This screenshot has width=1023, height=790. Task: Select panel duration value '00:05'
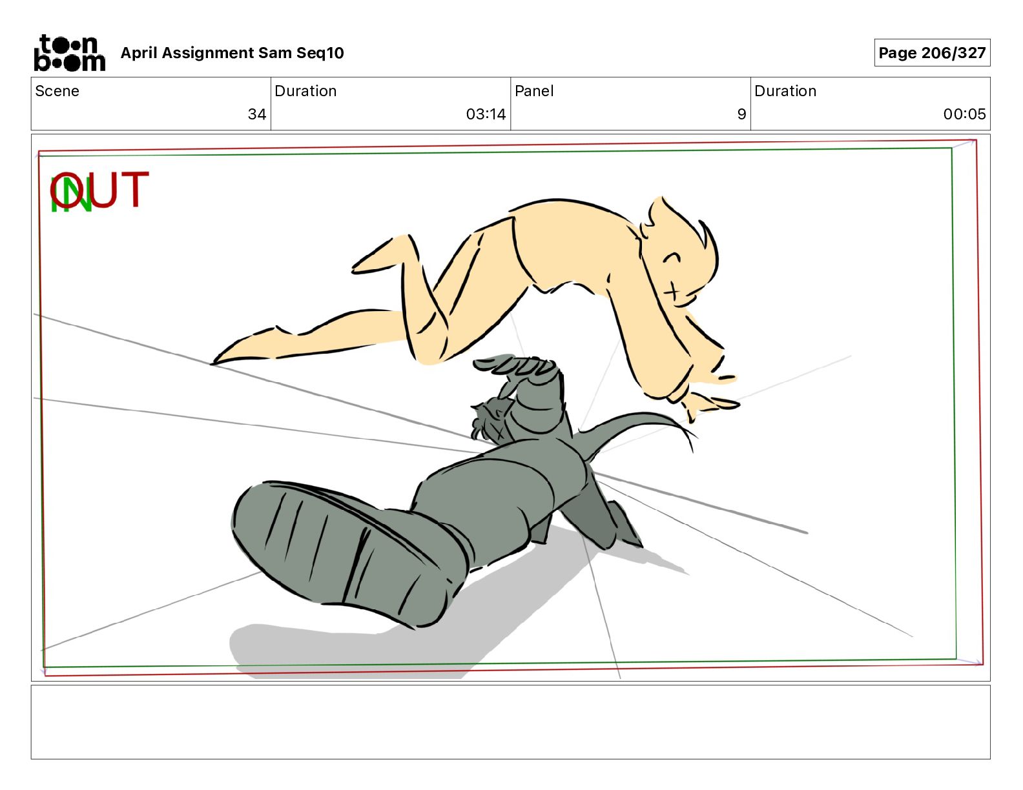point(964,114)
